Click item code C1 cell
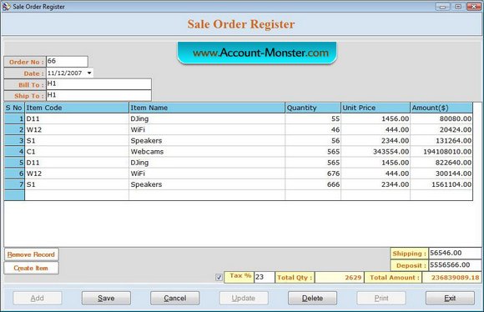The height and width of the screenshot is (312, 484). 77,152
